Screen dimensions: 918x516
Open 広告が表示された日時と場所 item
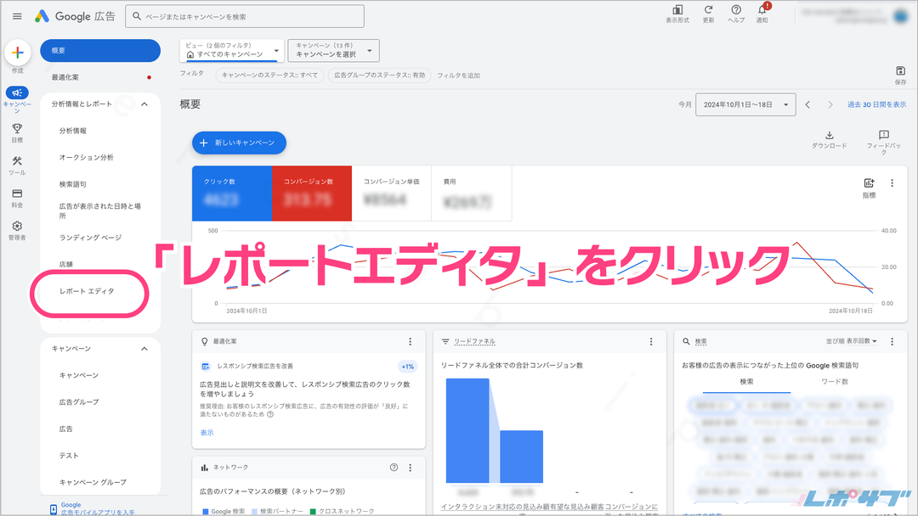click(x=100, y=211)
